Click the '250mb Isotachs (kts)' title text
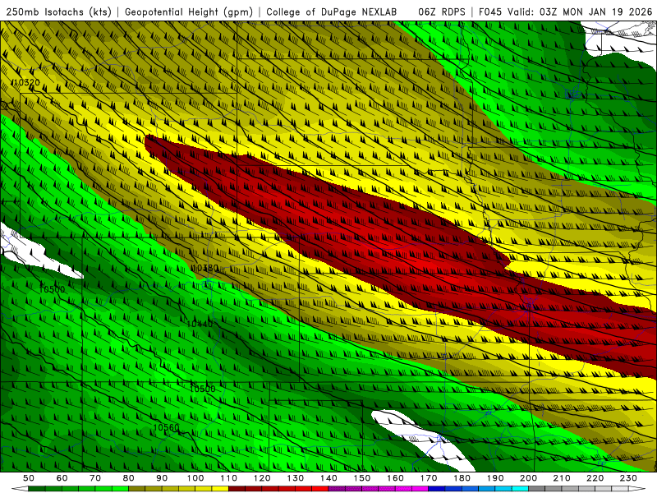Viewport: 657px width, 493px height. (58, 12)
